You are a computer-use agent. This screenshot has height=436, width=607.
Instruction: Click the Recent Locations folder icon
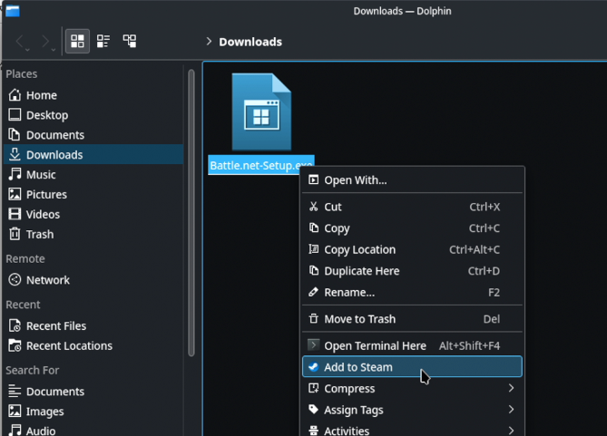15,345
